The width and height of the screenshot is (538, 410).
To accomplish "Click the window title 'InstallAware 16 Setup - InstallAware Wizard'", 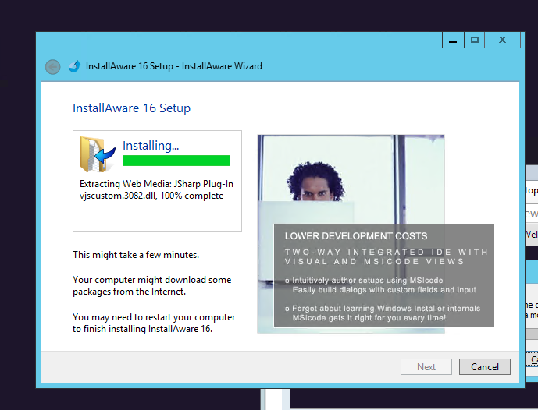I will (x=174, y=66).
